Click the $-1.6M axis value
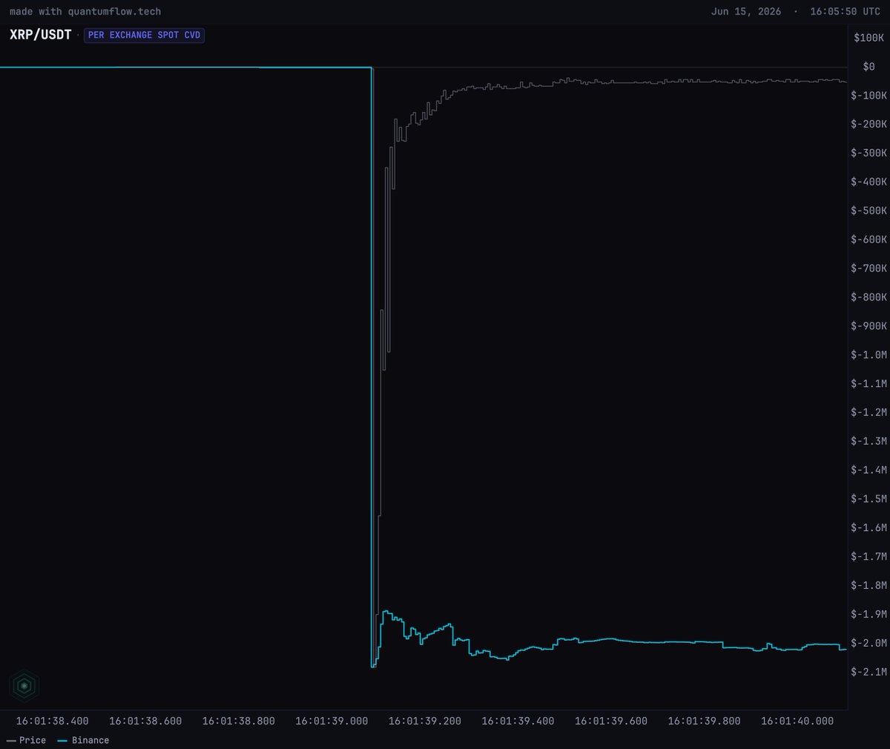The image size is (890, 749). (868, 528)
